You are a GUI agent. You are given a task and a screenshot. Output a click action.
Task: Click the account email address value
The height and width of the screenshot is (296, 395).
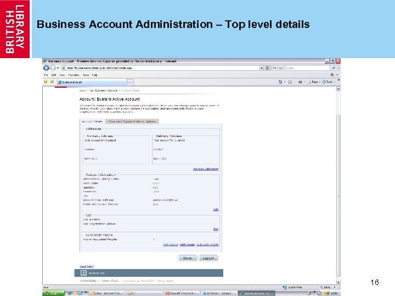[165, 200]
